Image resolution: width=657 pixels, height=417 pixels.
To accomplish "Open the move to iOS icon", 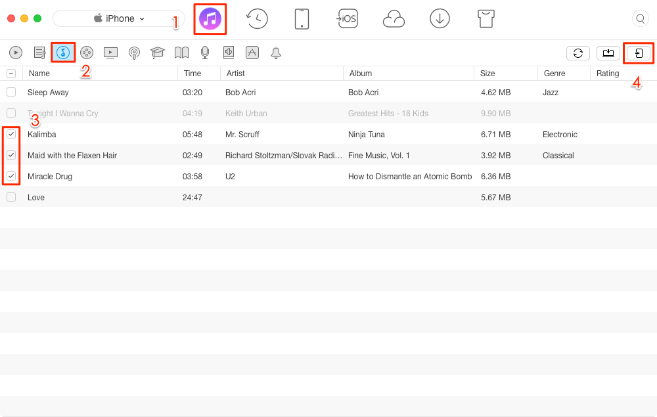I will pyautogui.click(x=348, y=19).
